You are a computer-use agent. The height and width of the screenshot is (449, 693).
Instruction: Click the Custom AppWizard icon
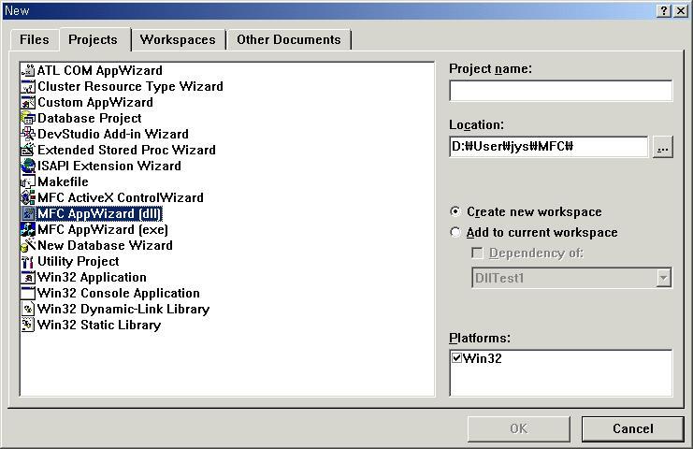coord(28,102)
